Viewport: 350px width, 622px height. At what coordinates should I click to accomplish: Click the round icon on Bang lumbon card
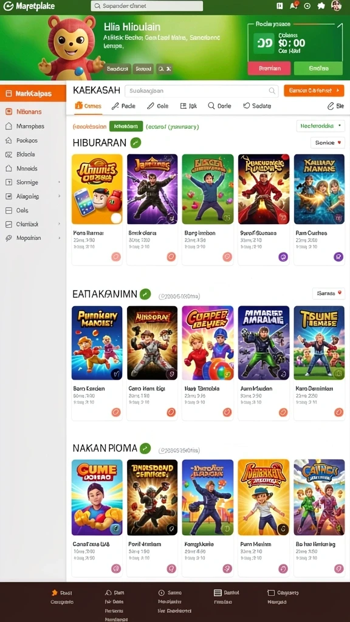coord(227,257)
